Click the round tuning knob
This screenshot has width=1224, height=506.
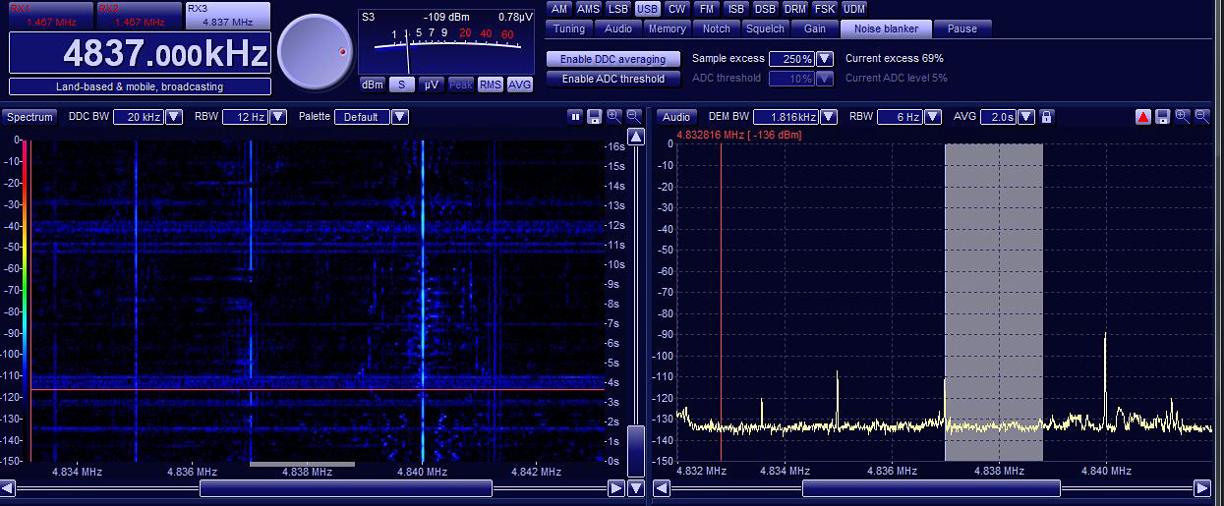315,52
